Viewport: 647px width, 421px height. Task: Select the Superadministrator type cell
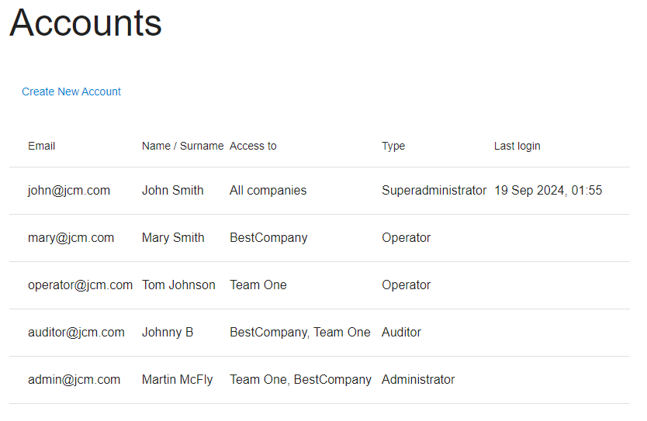[434, 191]
